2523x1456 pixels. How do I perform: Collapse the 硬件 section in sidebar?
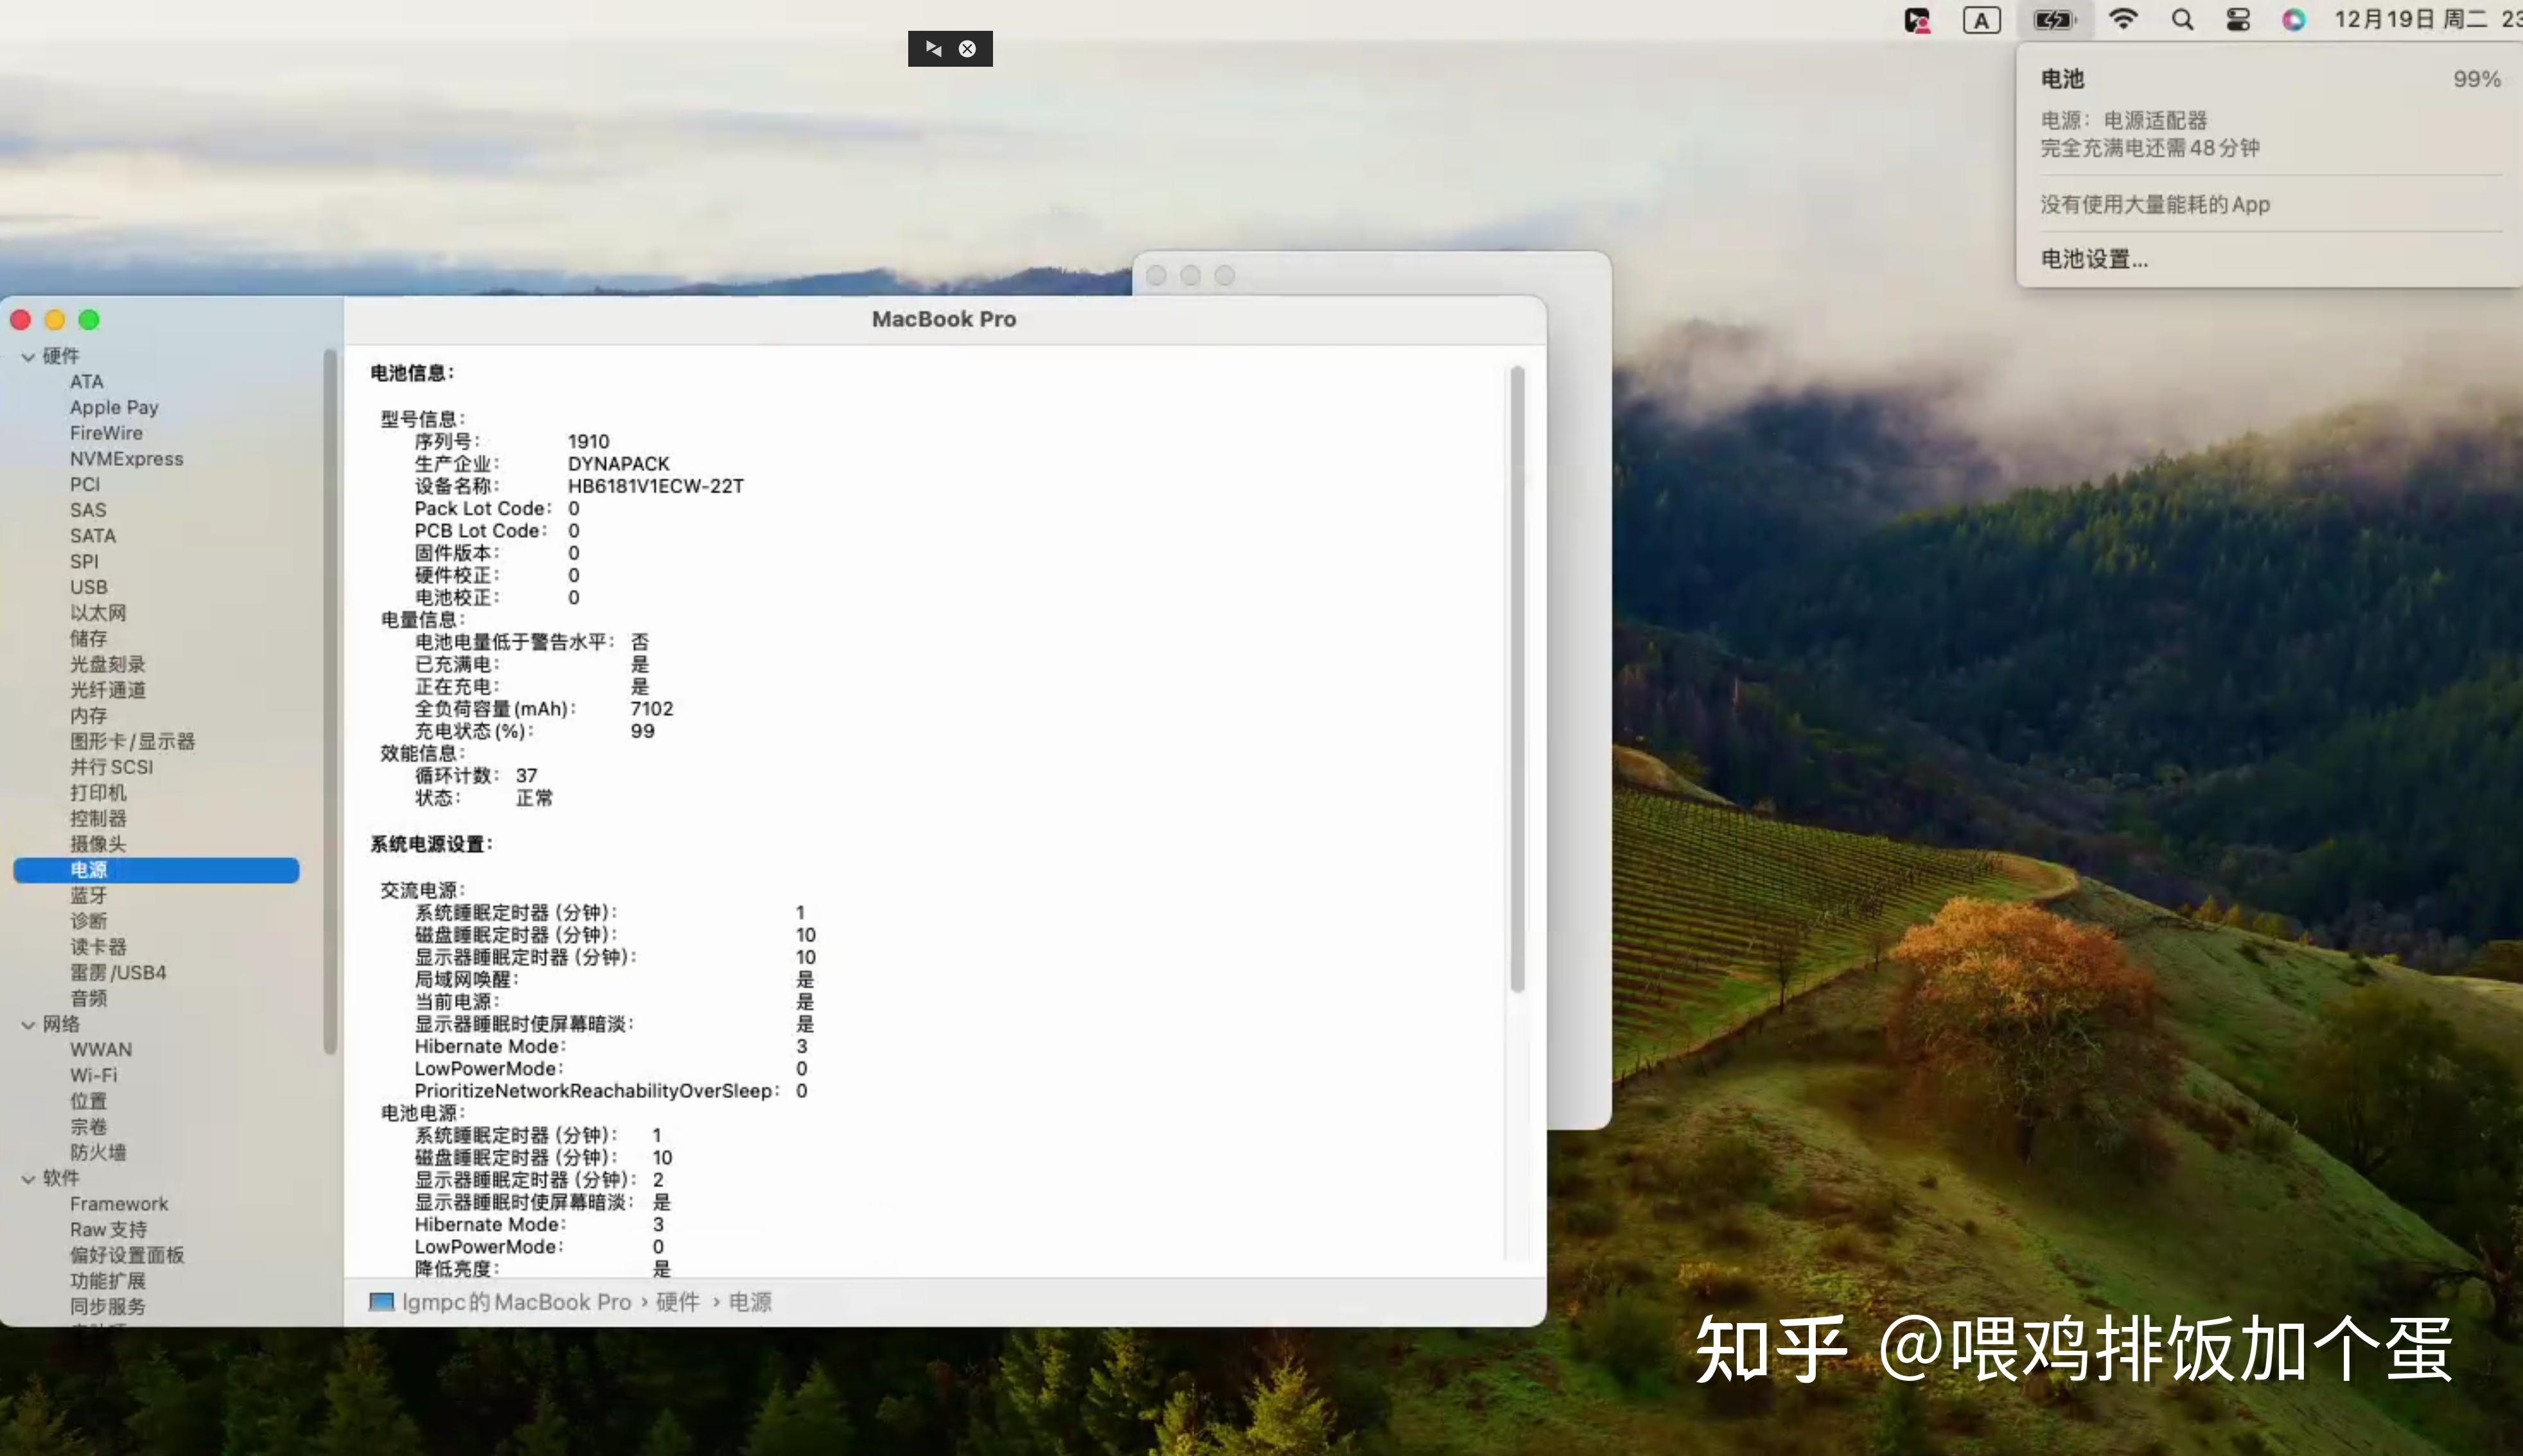tap(28, 356)
